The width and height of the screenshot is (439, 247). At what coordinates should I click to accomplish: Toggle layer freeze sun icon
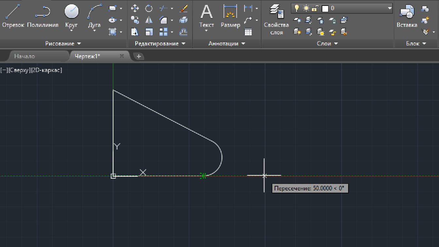pyautogui.click(x=306, y=8)
